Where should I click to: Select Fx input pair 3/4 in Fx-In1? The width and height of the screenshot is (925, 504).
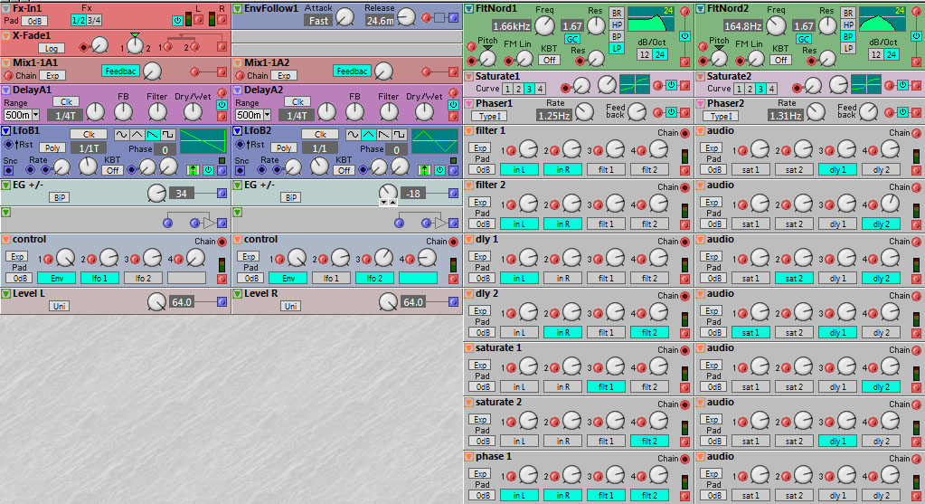[x=94, y=20]
